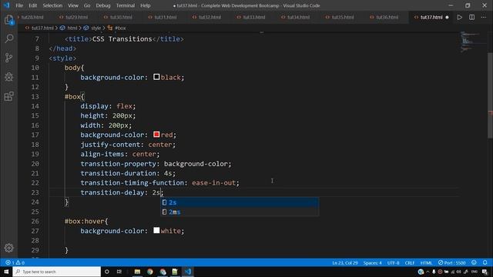The height and width of the screenshot is (277, 493).
Task: Click the red color swatch on line 17
Action: coord(156,135)
